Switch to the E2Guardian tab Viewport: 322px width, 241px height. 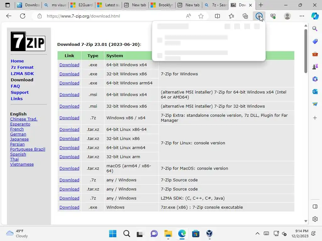tap(82, 5)
